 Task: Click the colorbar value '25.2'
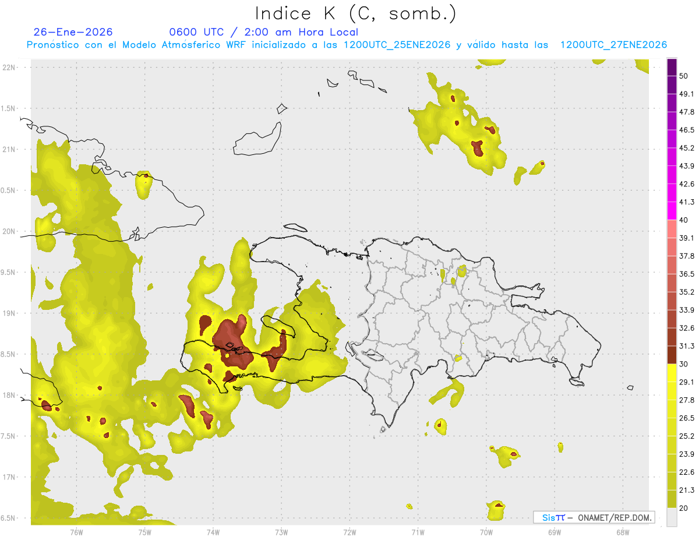[x=687, y=436]
